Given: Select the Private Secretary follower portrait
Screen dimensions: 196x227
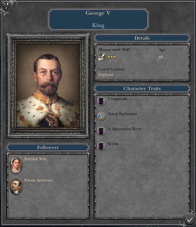Looking at the screenshot, I should point(16,186).
